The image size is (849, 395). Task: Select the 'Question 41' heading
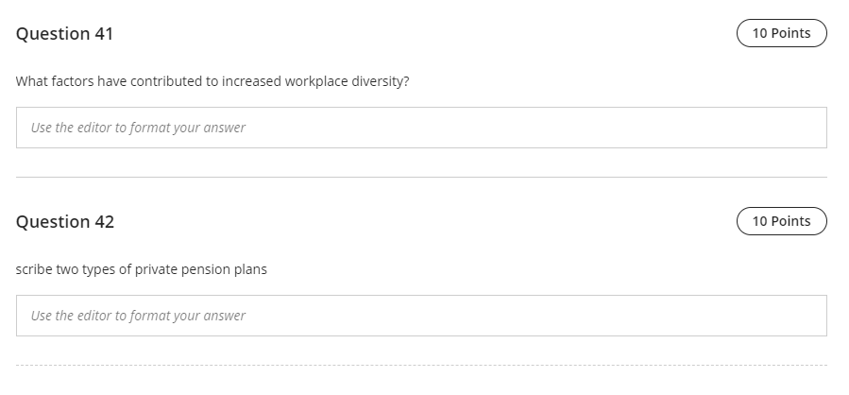pos(65,34)
